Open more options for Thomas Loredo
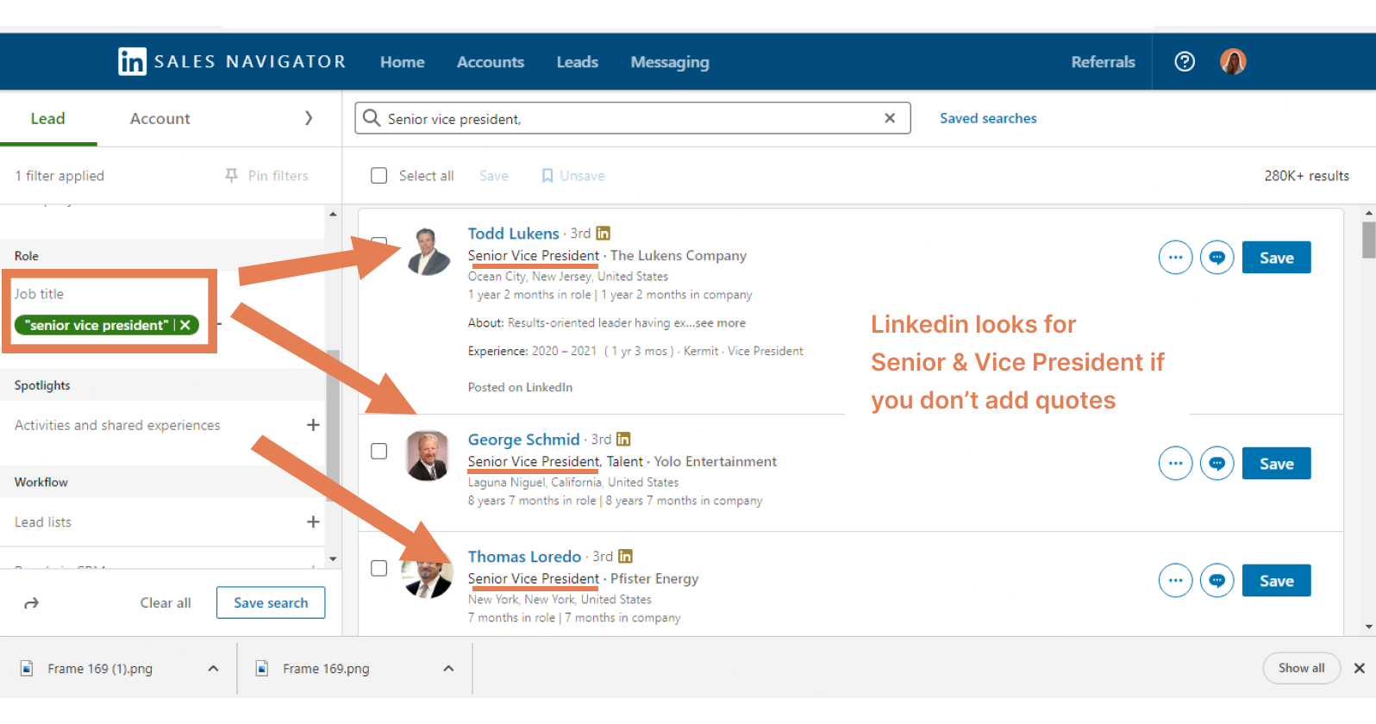 pos(1175,580)
